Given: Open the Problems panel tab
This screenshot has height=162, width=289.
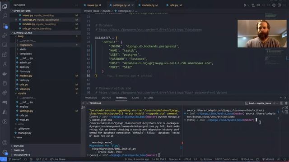Looking at the screenshot, I should click(x=91, y=98).
